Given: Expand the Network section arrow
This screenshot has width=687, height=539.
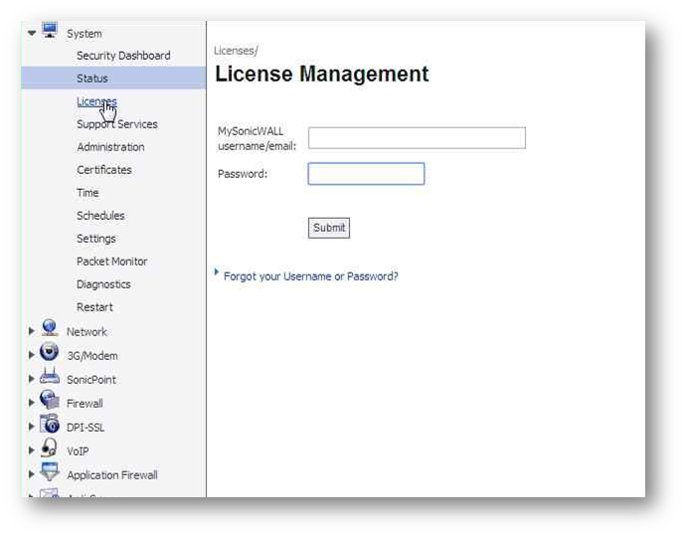Looking at the screenshot, I should 32,332.
